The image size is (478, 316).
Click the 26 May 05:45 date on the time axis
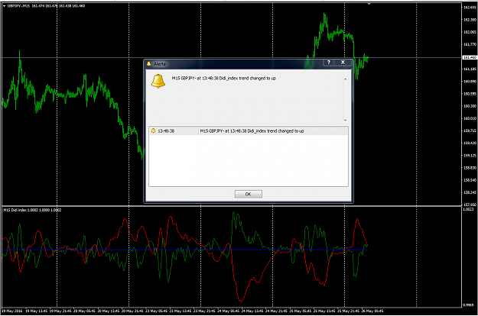(x=372, y=311)
